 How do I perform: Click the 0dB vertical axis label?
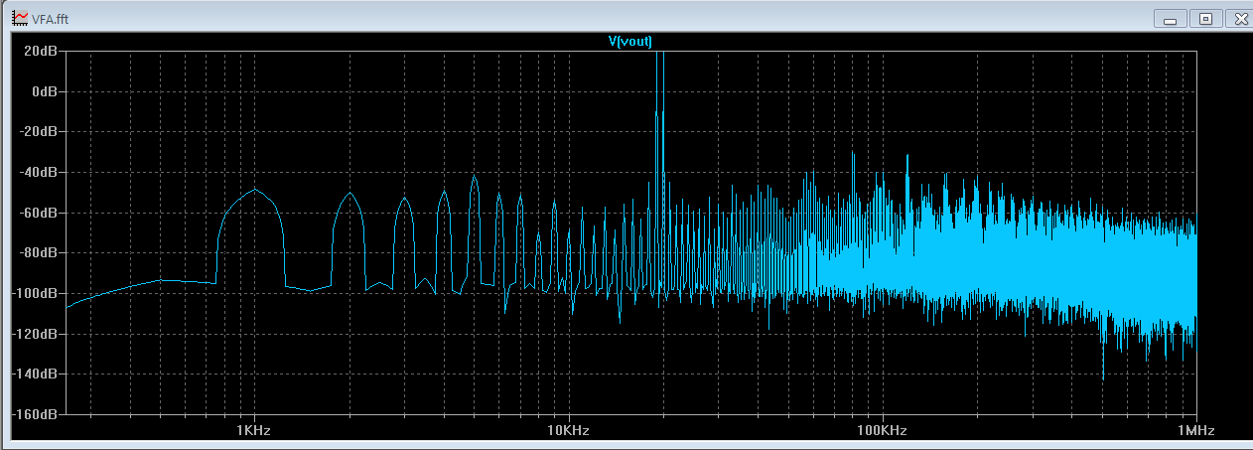tap(47, 91)
